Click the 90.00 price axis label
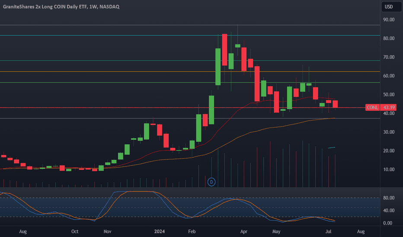The image size is (403, 237). [x=389, y=19]
